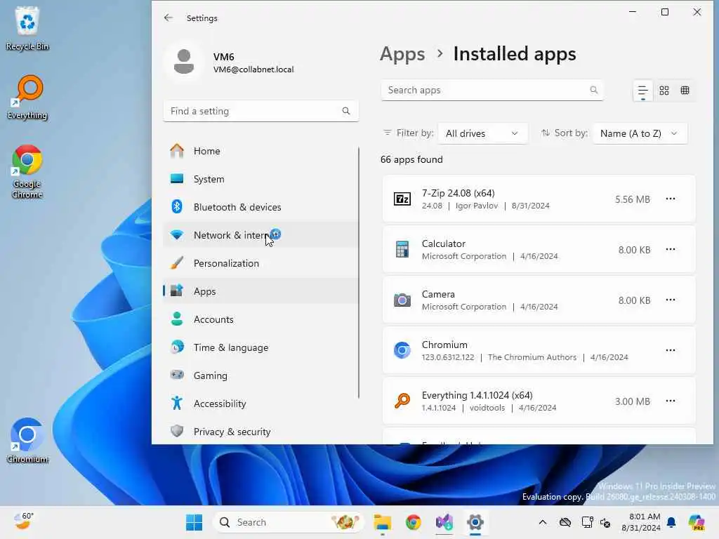
Task: Open more options for Camera
Action: 670,300
